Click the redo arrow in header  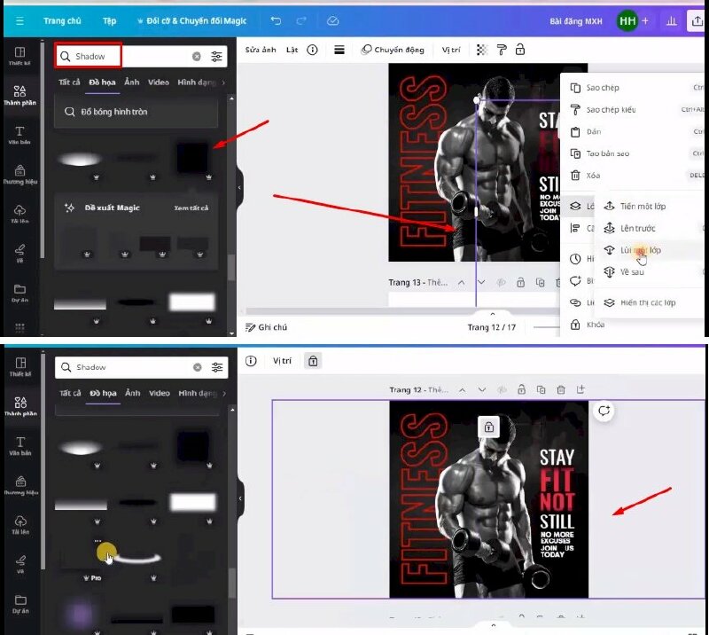(x=300, y=20)
